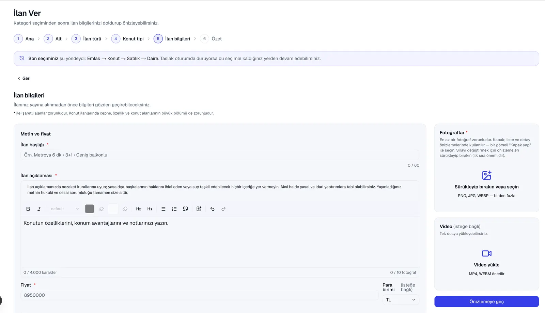The image size is (545, 313).
Task: Focus the Fiyat input with 8950000
Action: [x=199, y=295]
